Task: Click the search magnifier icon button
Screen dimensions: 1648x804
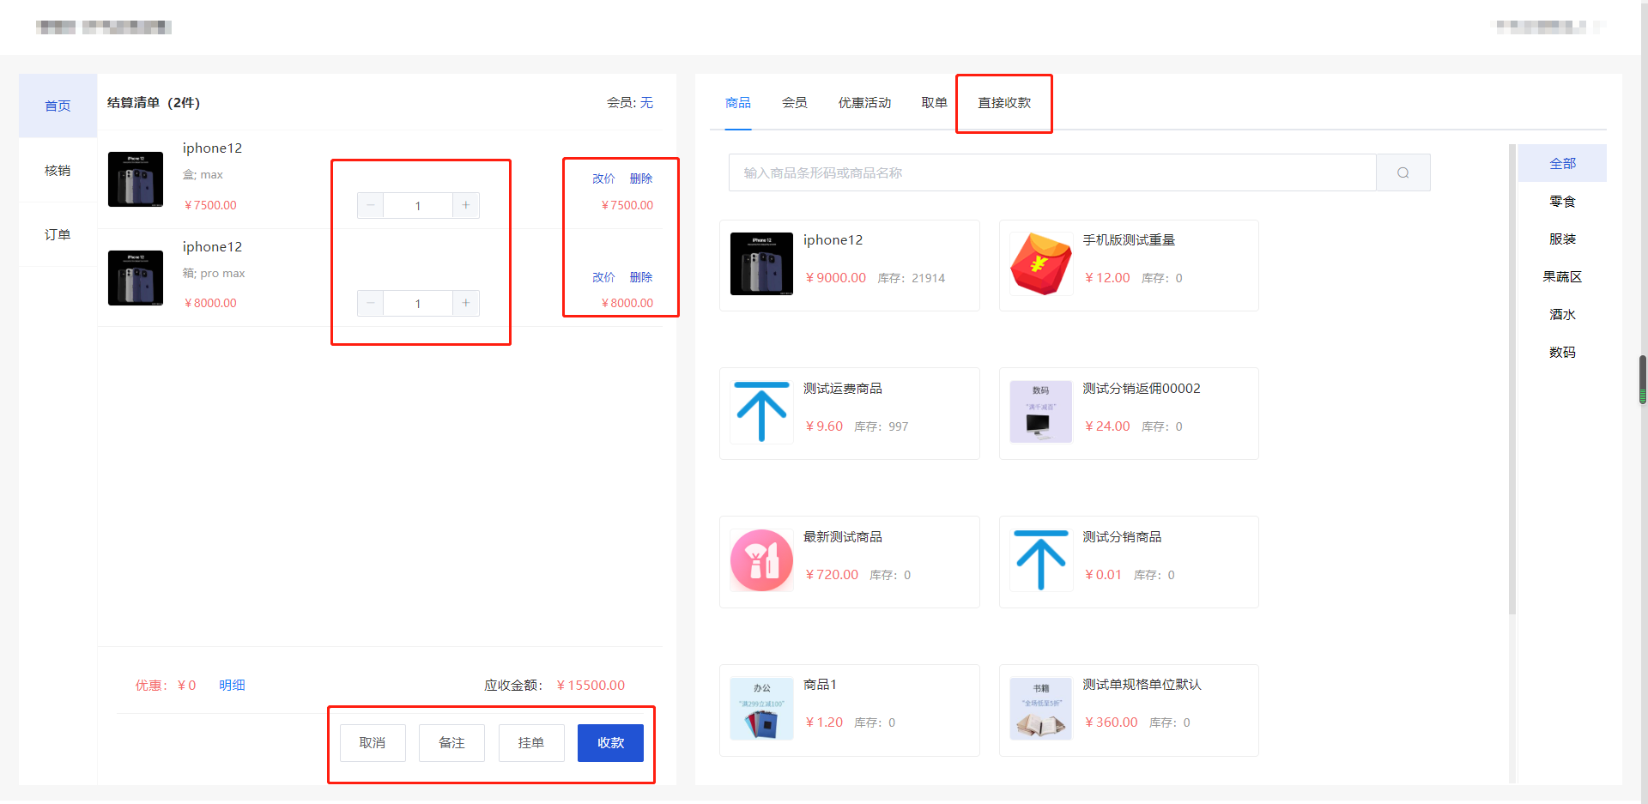Action: coord(1403,172)
